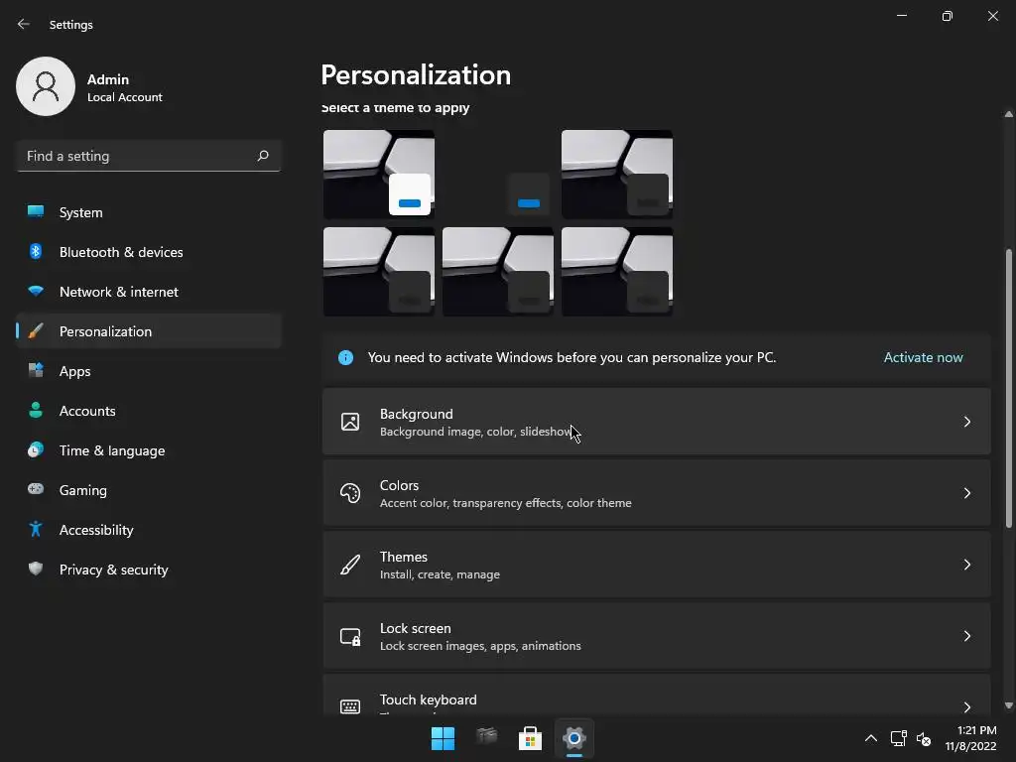Open Bluetooth & devices category
Viewport: 1016px width, 762px height.
149,252
